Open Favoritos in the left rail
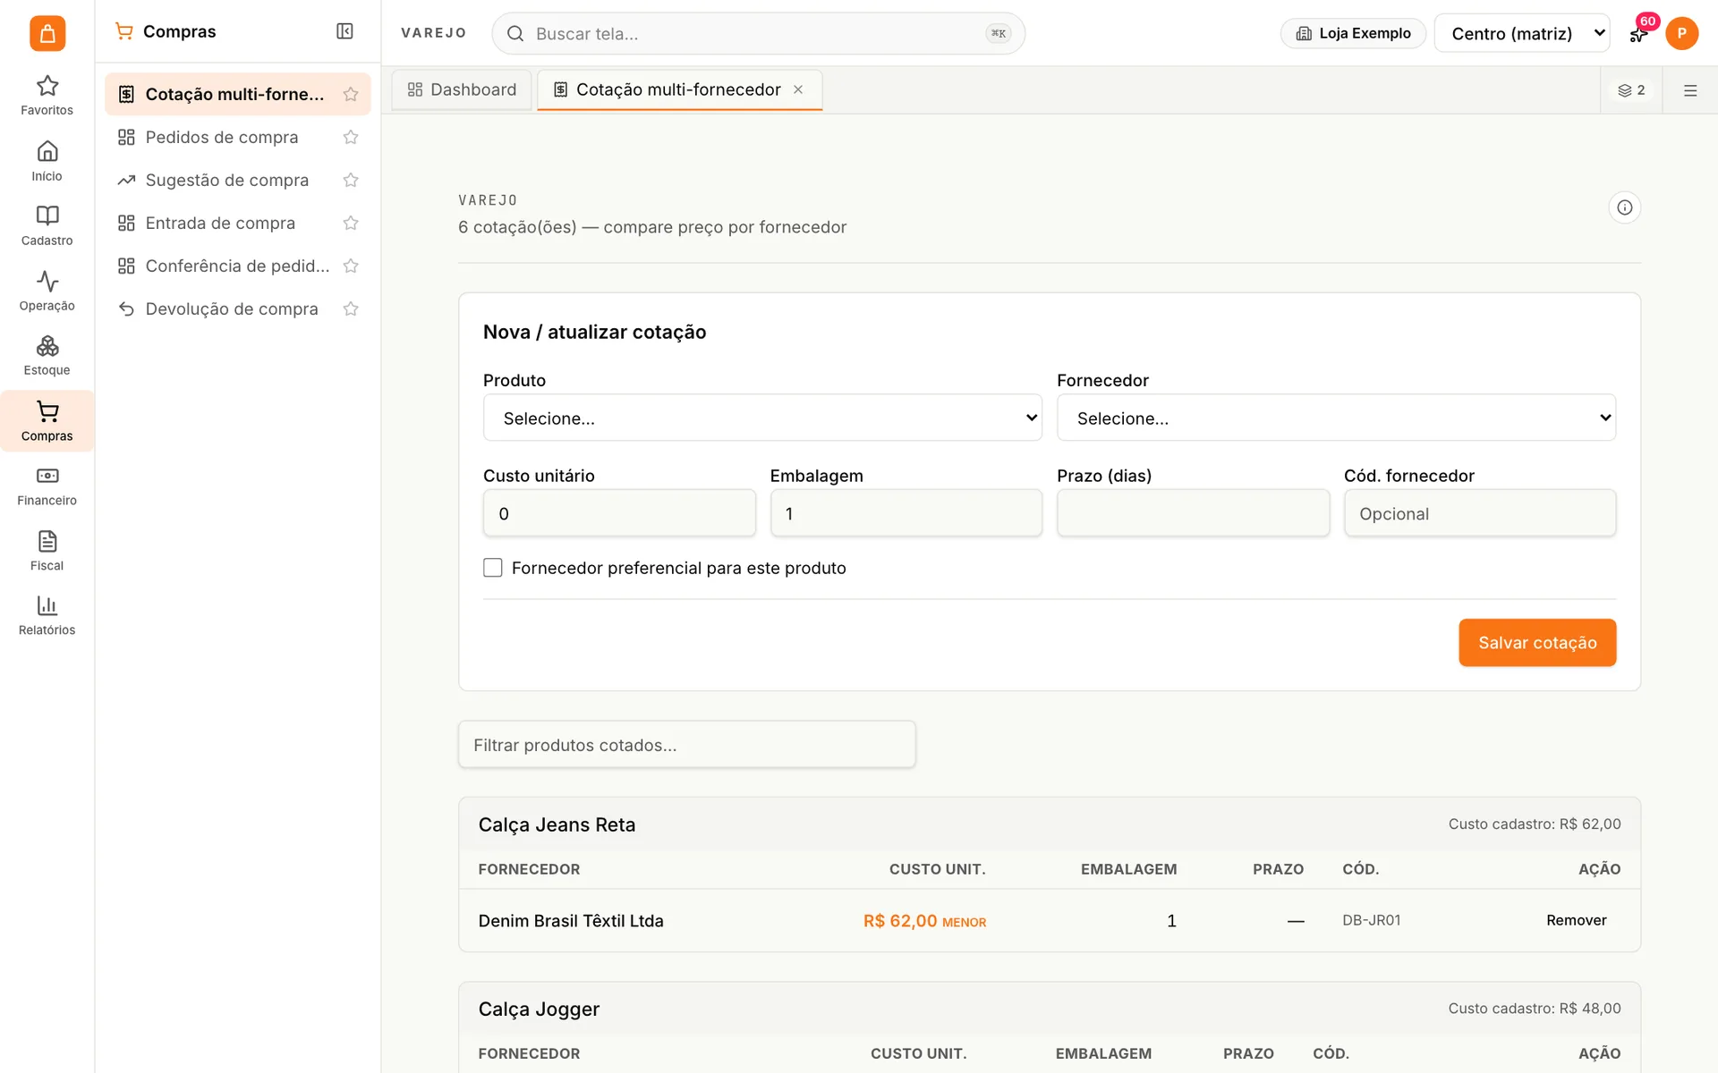Viewport: 1718px width, 1073px height. click(x=47, y=96)
